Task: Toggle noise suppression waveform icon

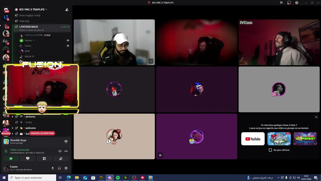Action: (x=60, y=151)
